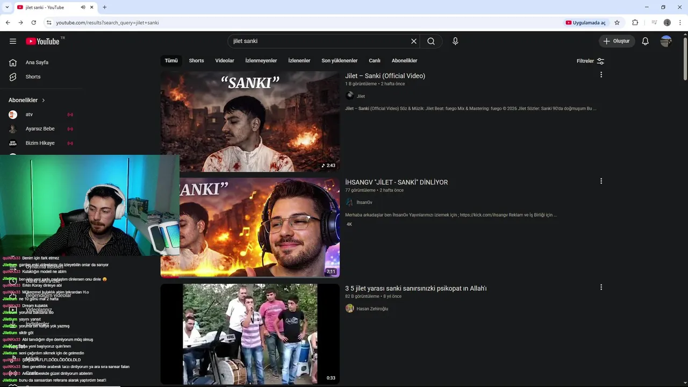Reload the page with the refresh icon
This screenshot has height=387, width=688.
click(33, 23)
